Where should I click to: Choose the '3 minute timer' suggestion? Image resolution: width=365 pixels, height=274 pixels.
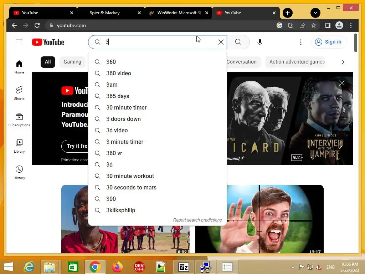158,142
